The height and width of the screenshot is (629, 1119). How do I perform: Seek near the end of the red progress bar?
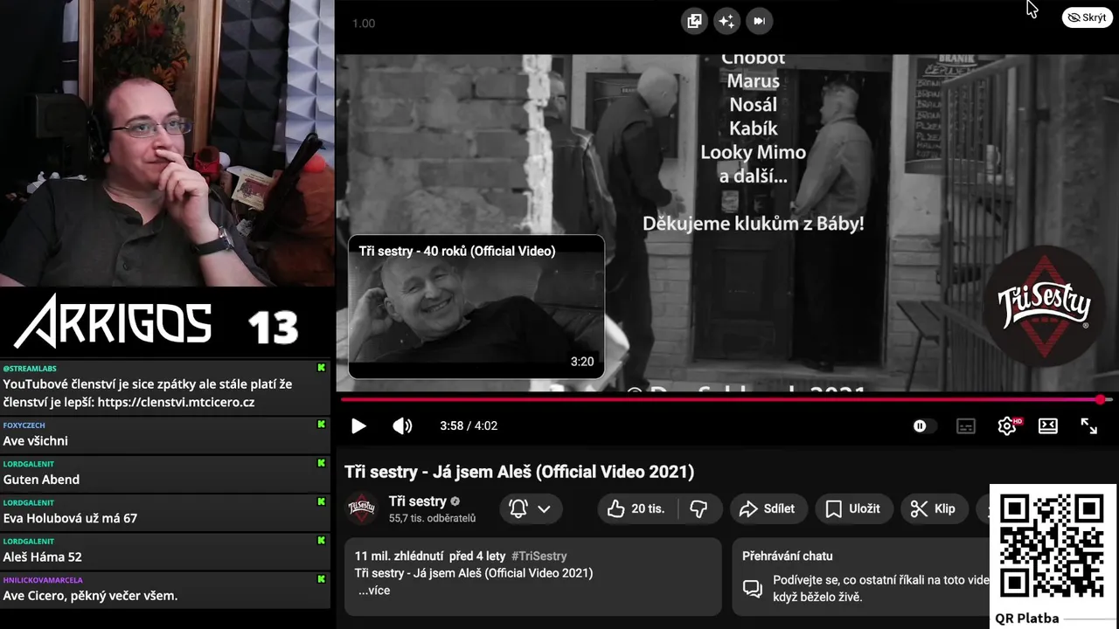click(1100, 399)
